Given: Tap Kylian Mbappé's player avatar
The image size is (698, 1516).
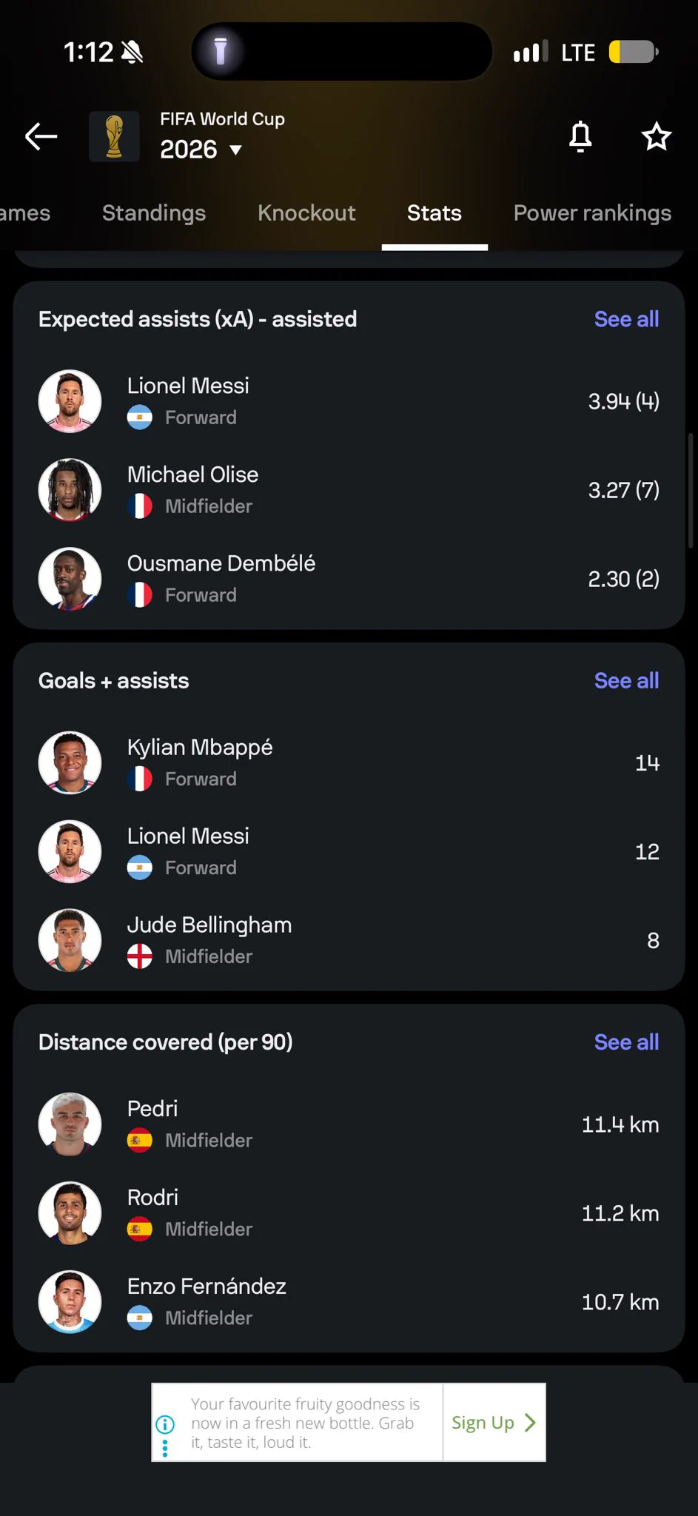Looking at the screenshot, I should pyautogui.click(x=70, y=762).
